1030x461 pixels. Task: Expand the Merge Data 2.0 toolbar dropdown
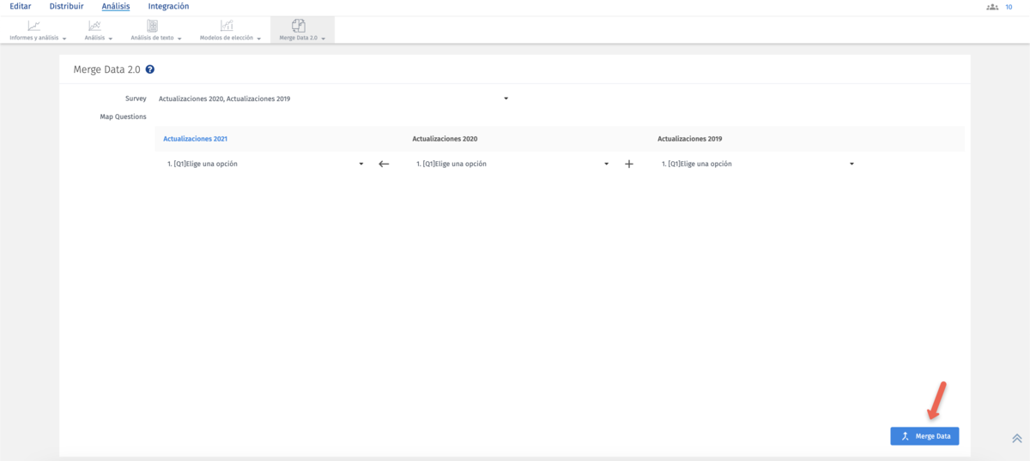click(323, 39)
